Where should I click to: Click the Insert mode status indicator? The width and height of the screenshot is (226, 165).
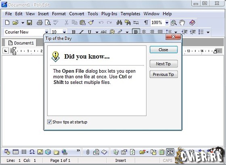point(121,161)
